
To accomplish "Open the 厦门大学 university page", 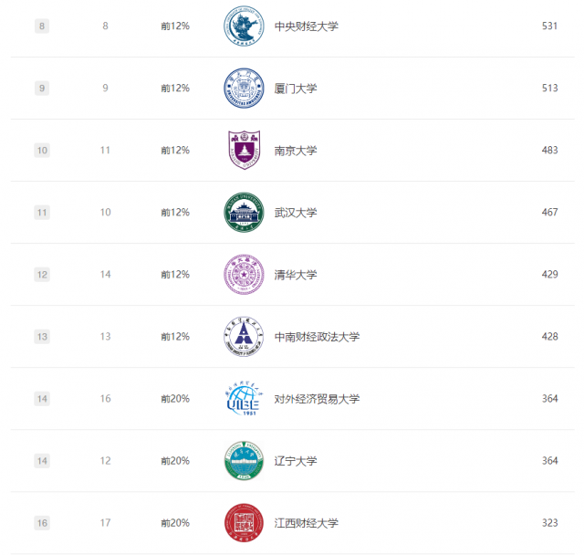I will (x=295, y=89).
